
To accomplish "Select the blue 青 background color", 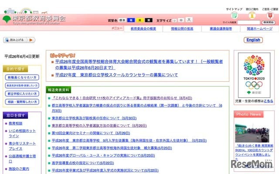I will [x=131, y=20].
